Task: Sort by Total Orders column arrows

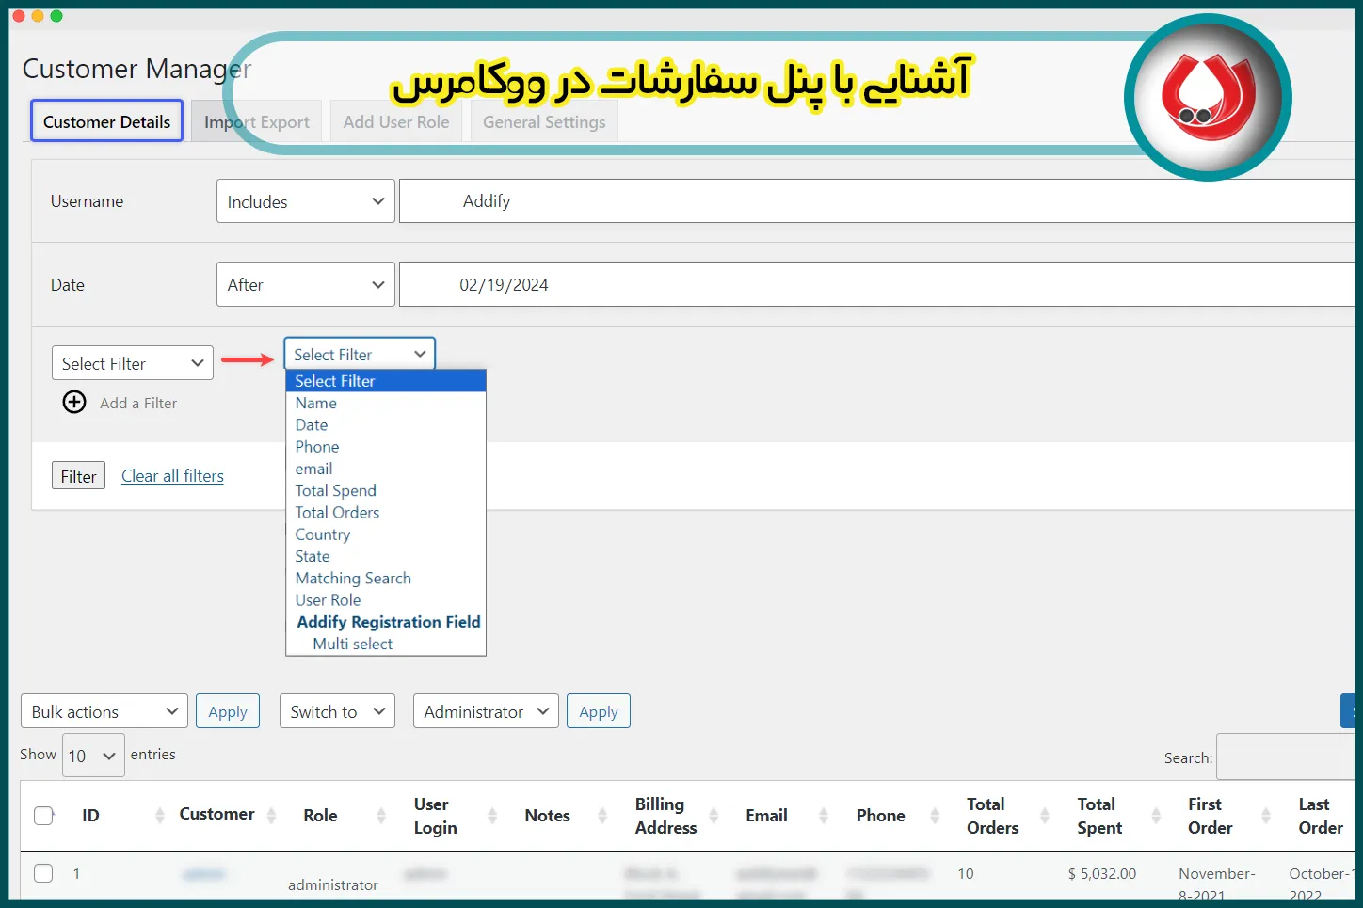Action: click(1045, 816)
